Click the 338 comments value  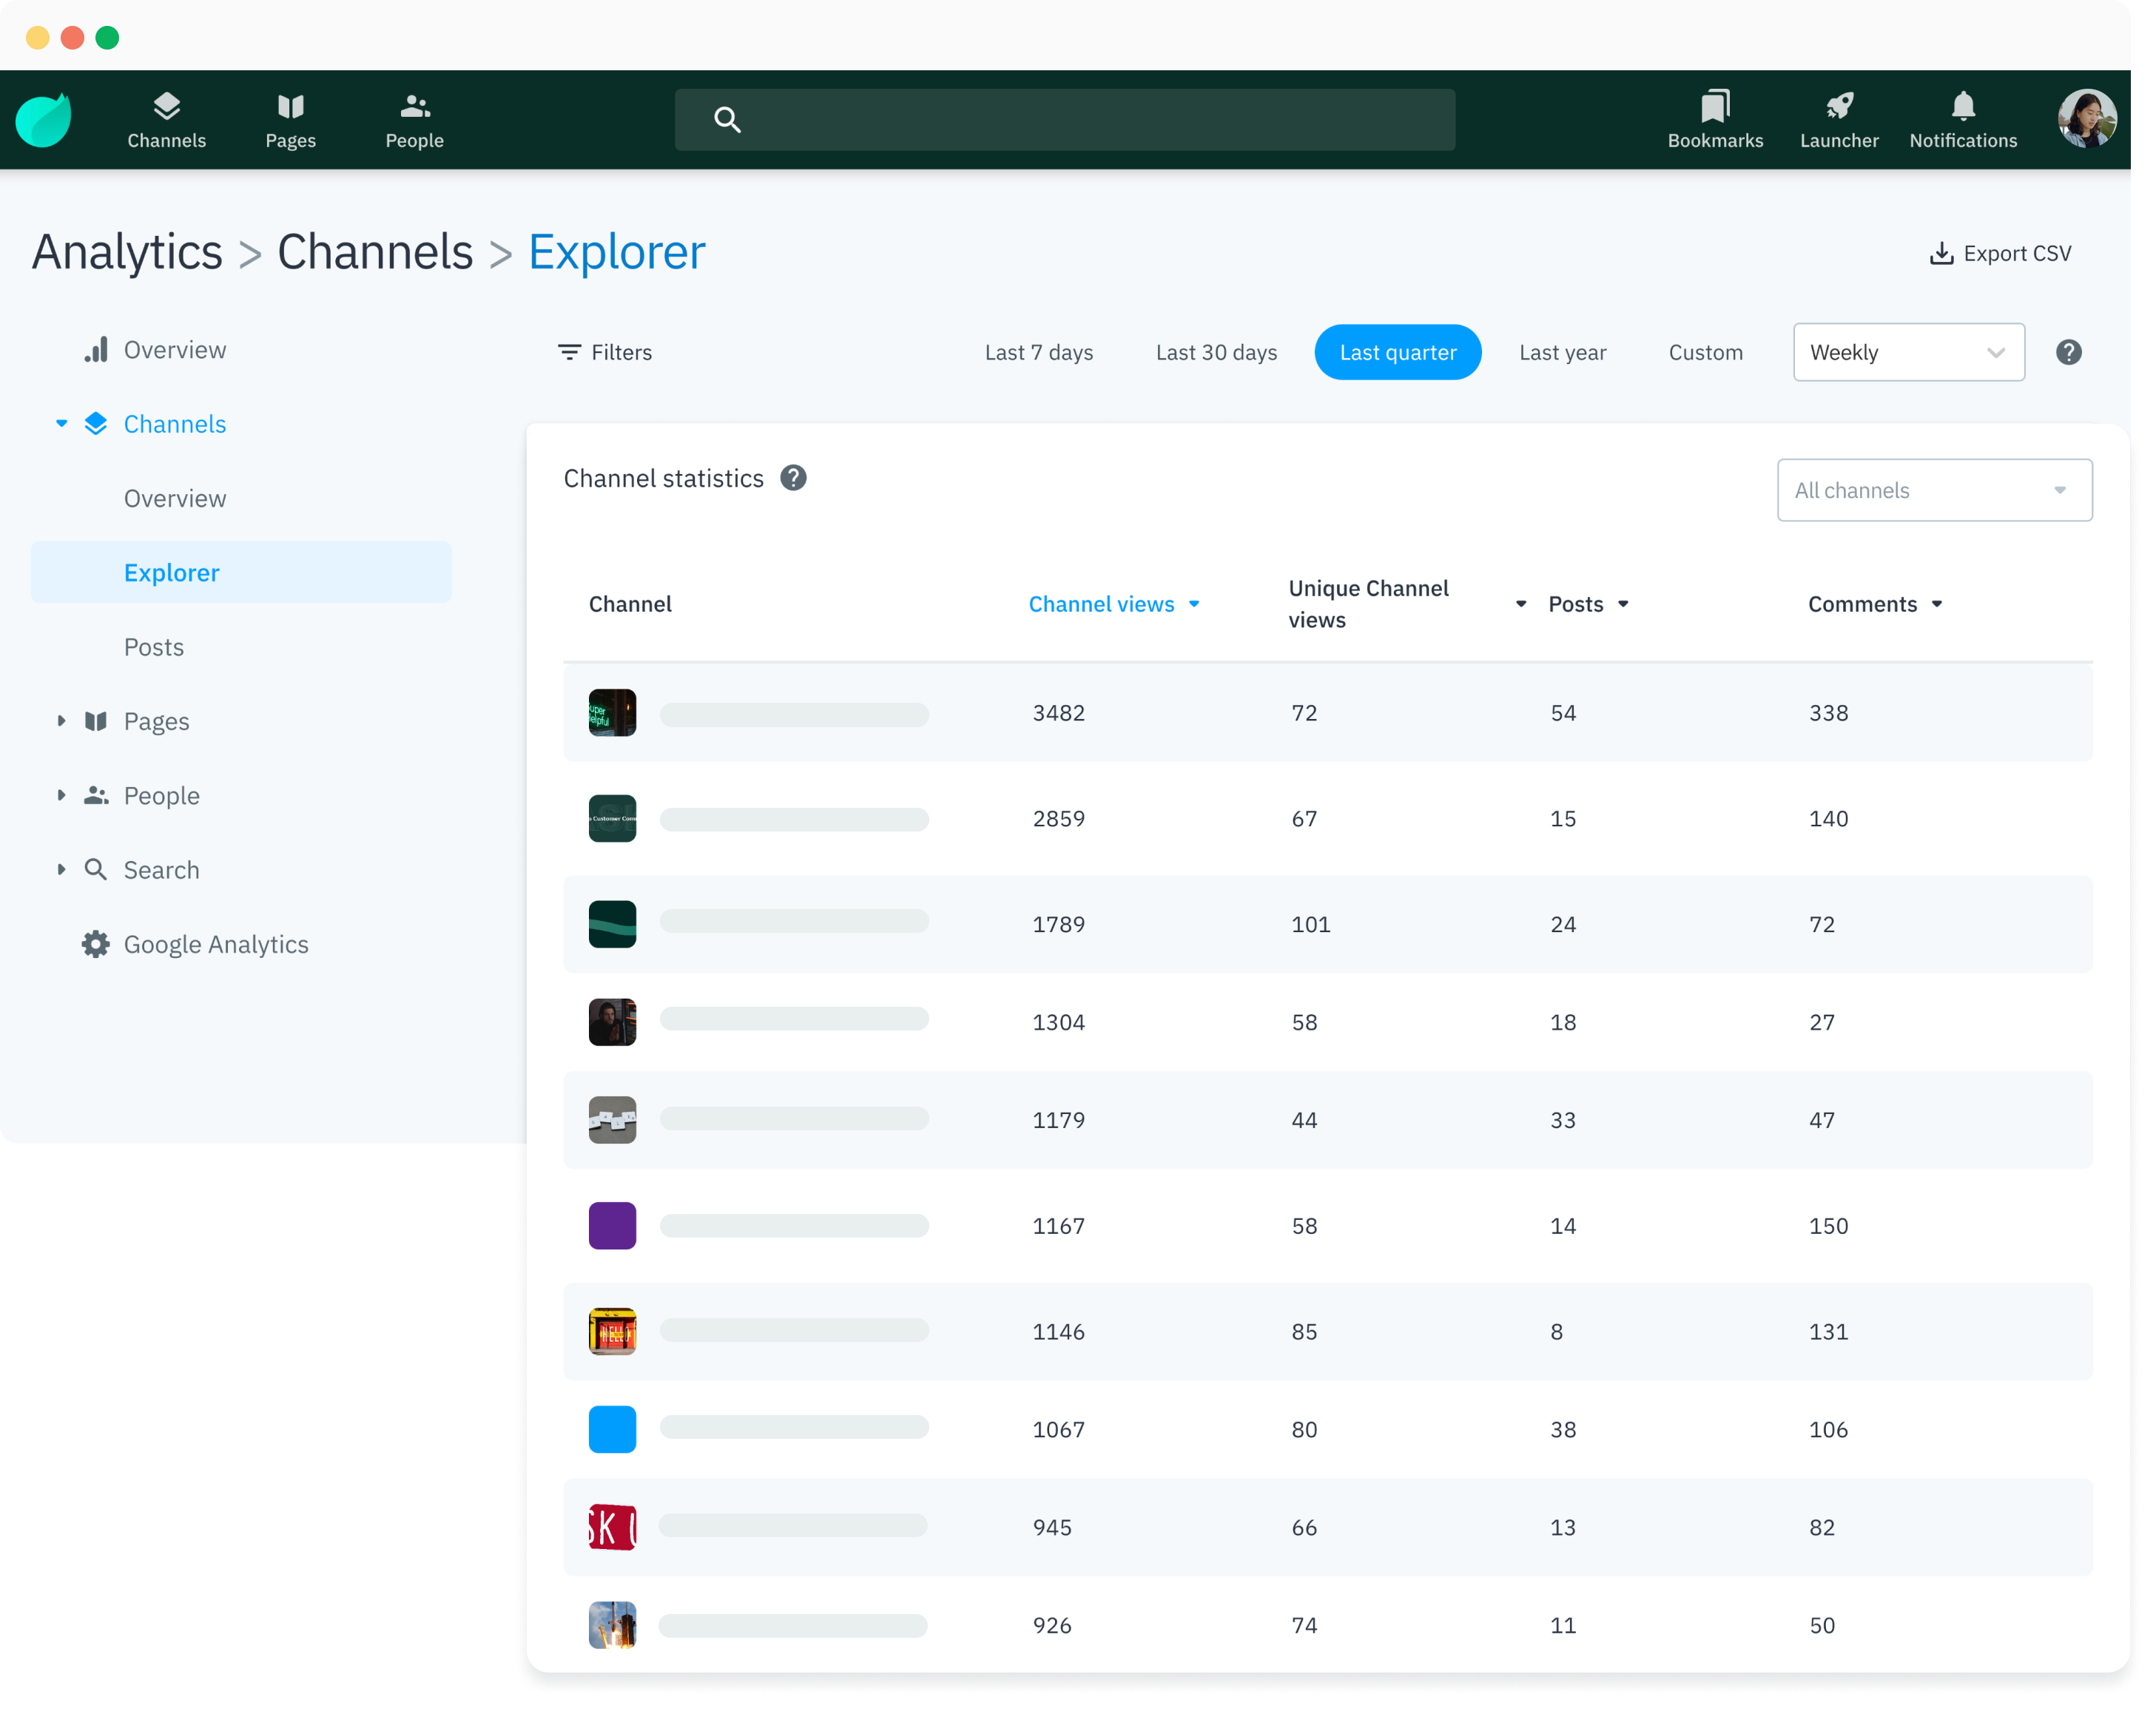(x=1828, y=713)
